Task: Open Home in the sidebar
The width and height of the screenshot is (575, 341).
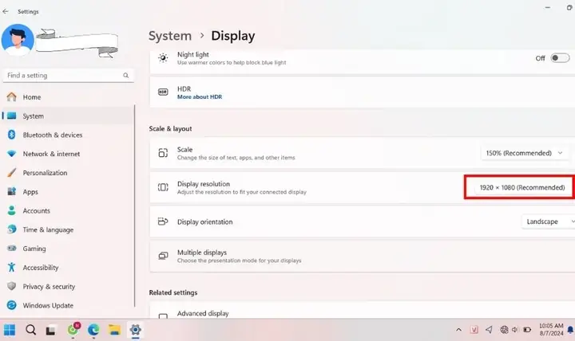Action: click(x=68, y=97)
